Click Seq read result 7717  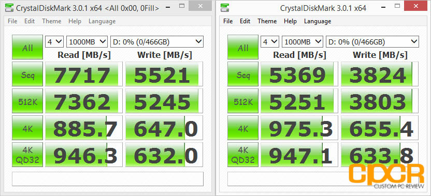[x=84, y=74]
